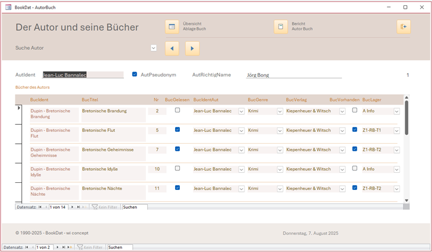Screen dimensions: 432x252
Task: Go to next author with right arrow
Action: [x=192, y=48]
